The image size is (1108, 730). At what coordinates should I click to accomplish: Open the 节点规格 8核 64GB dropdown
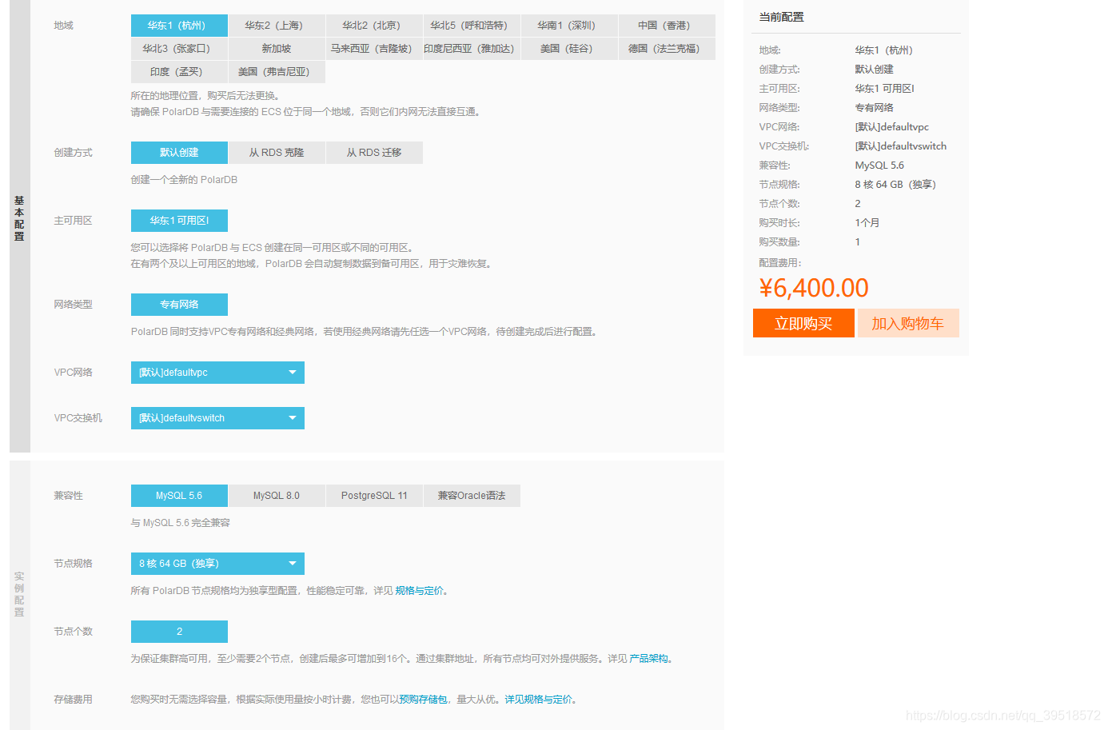pos(217,564)
